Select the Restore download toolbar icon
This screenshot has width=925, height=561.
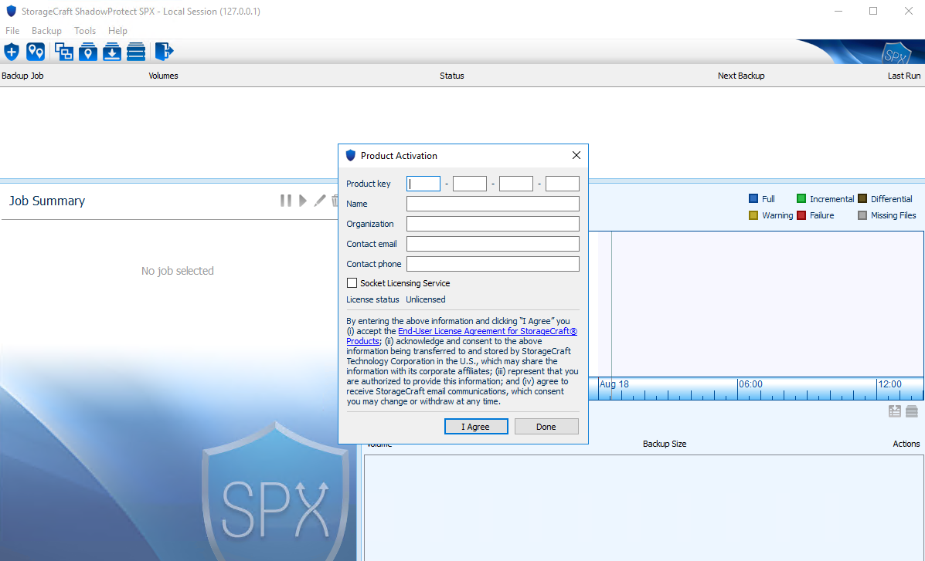point(112,52)
